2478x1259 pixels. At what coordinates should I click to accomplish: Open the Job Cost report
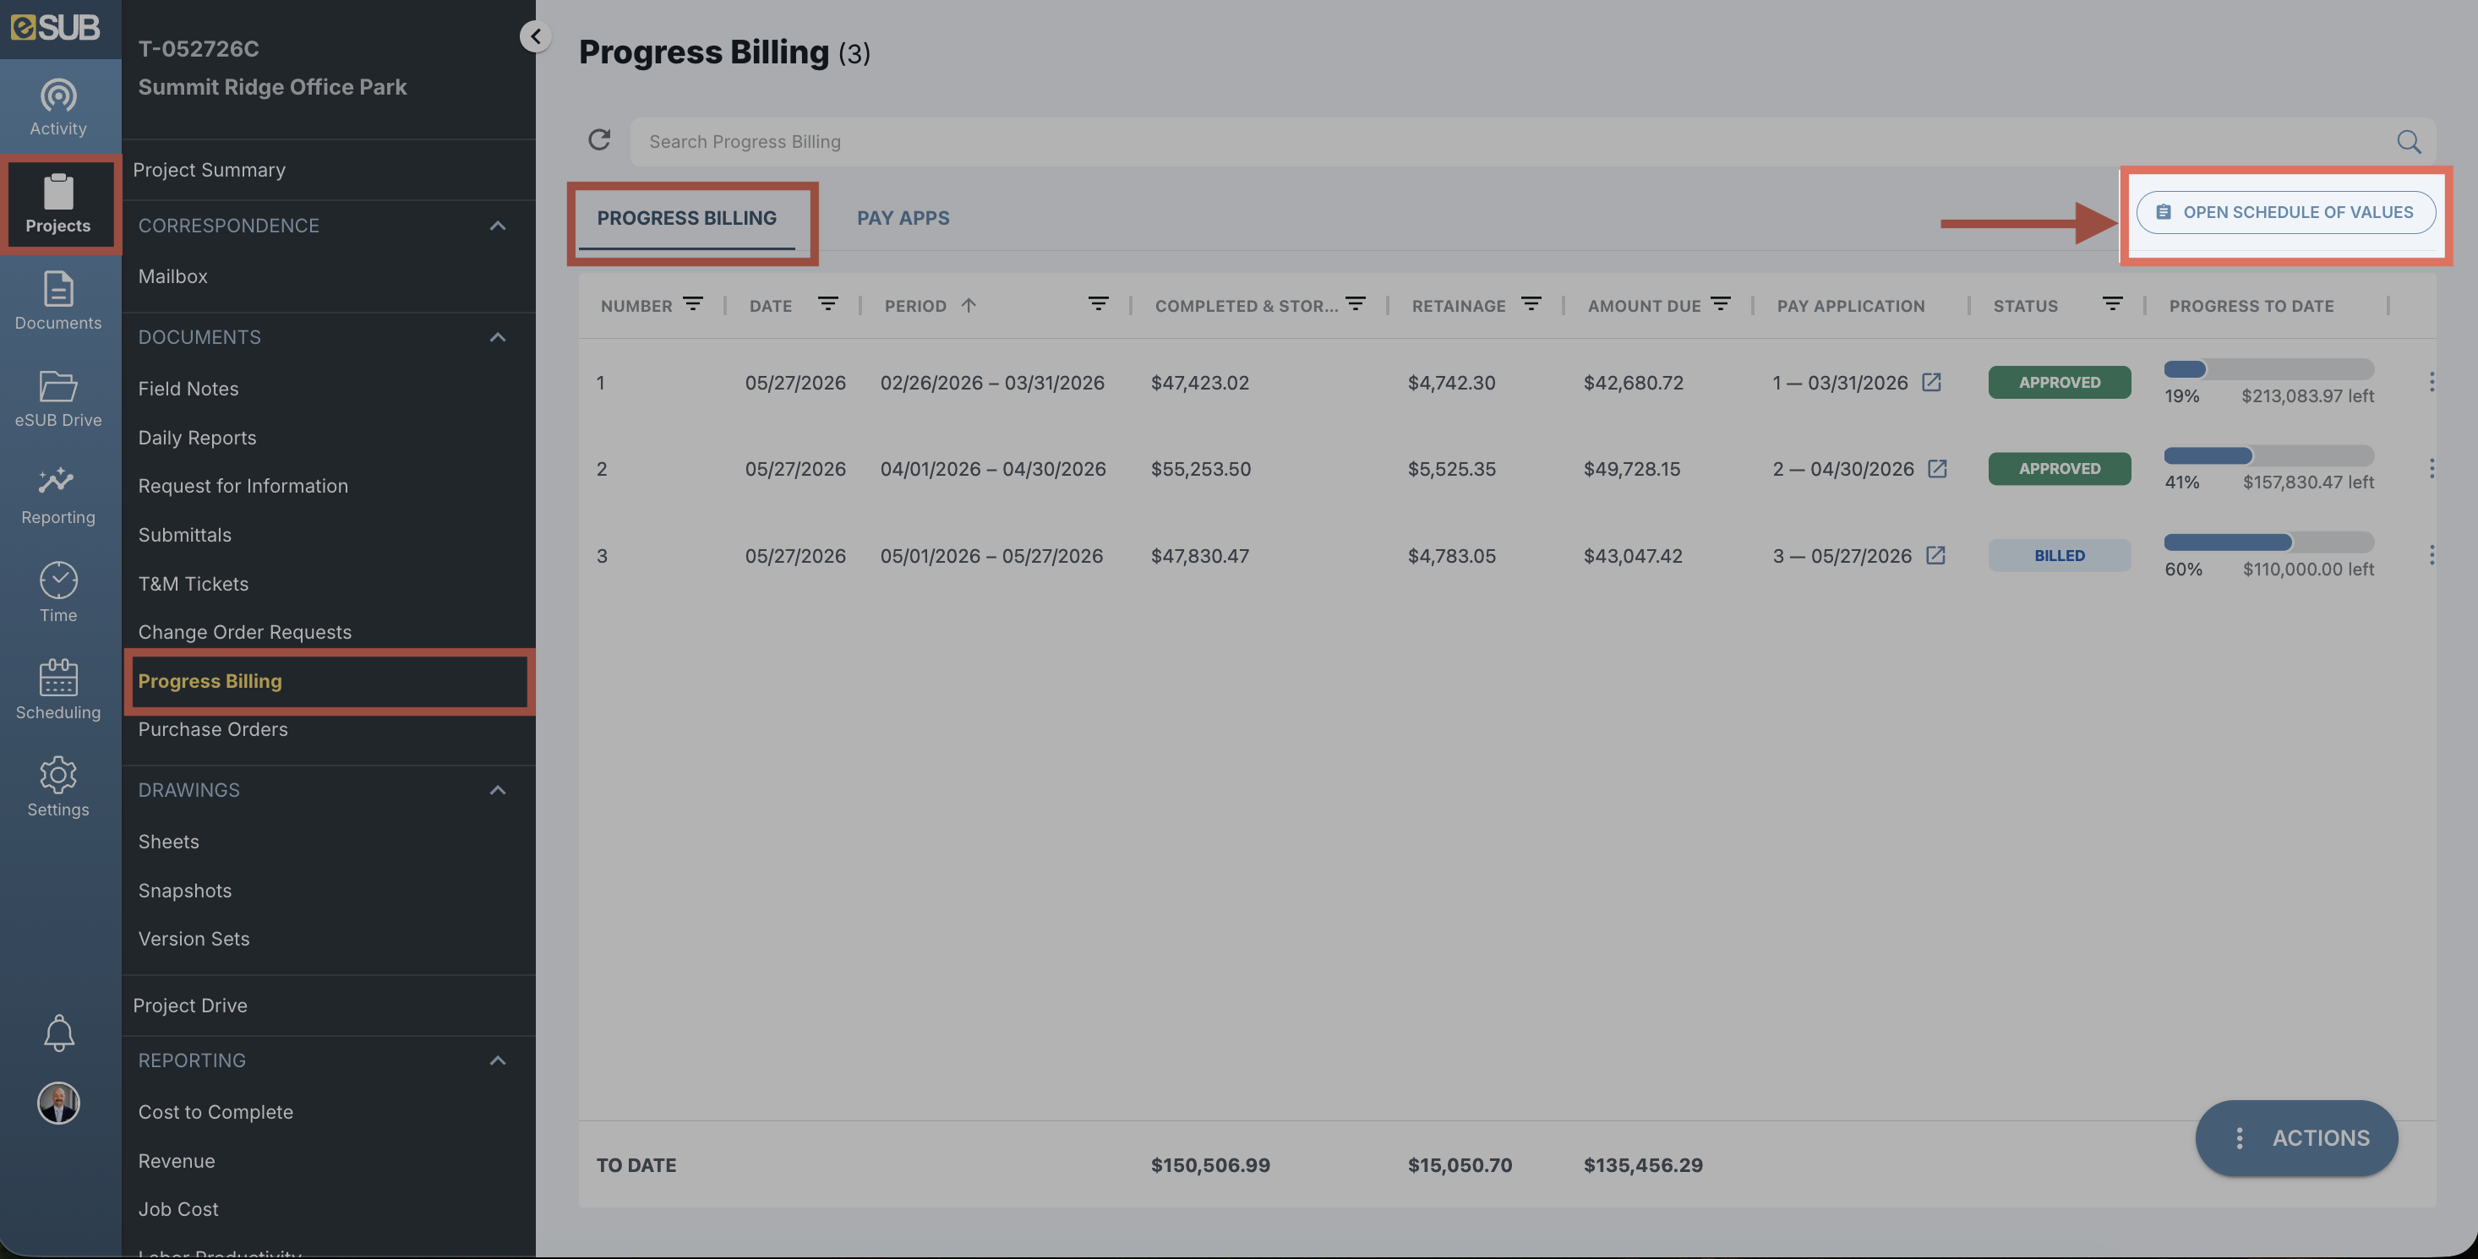point(178,1209)
